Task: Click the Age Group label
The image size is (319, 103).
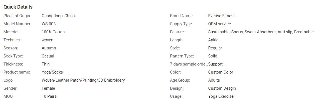Action: tap(180, 80)
